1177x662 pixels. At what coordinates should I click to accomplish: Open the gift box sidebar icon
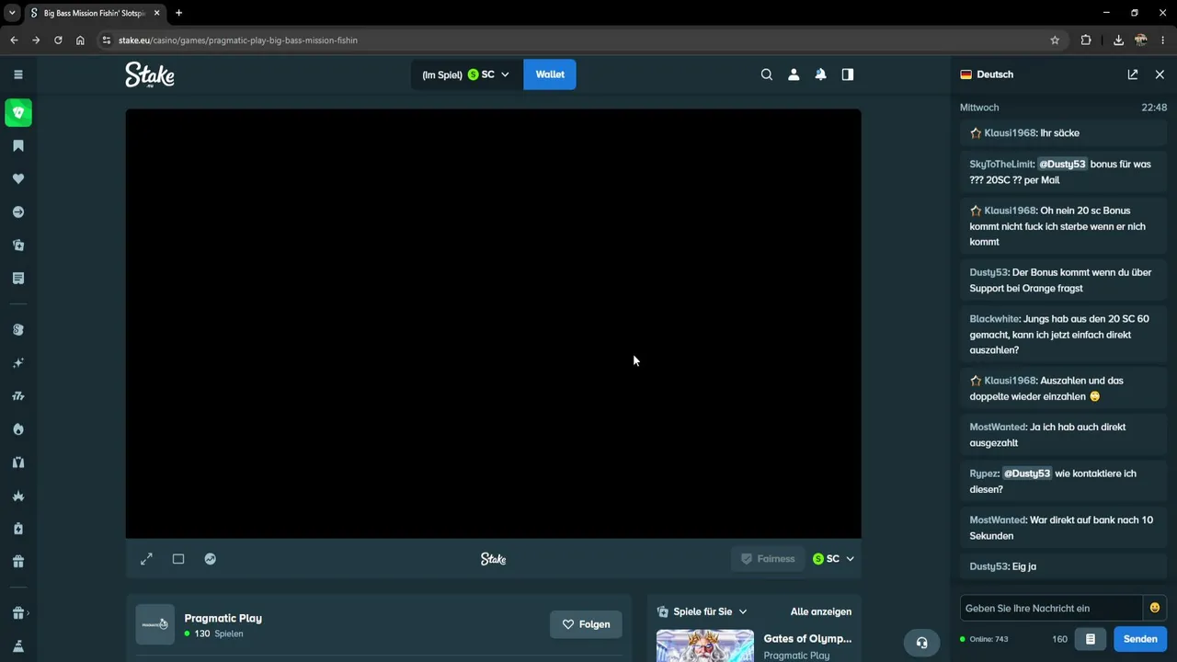17,562
